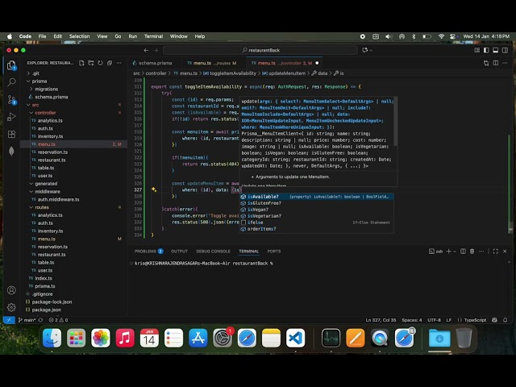The width and height of the screenshot is (516, 387).
Task: Open the Source Control view
Action: point(11,99)
